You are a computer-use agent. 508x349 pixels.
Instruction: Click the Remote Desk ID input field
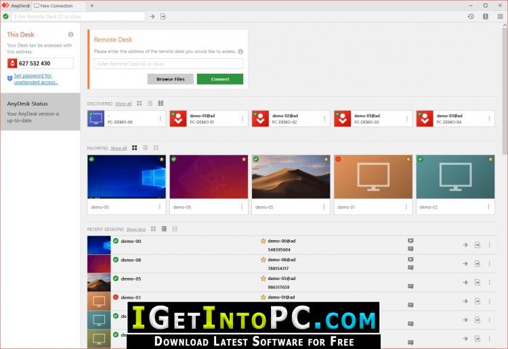pyautogui.click(x=168, y=64)
